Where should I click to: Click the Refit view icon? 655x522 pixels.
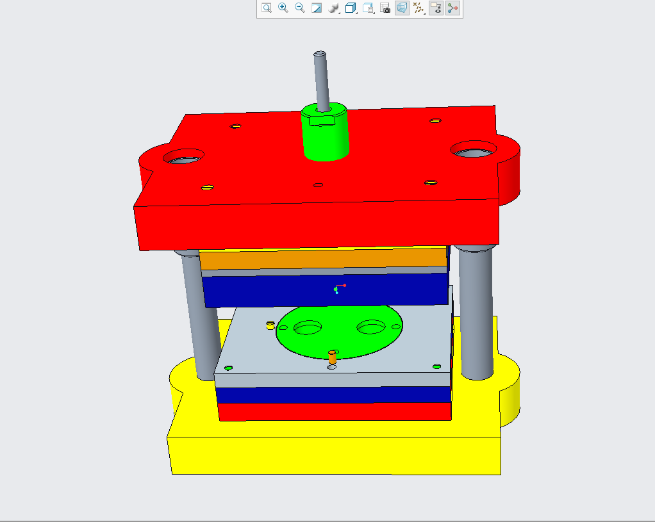(267, 8)
